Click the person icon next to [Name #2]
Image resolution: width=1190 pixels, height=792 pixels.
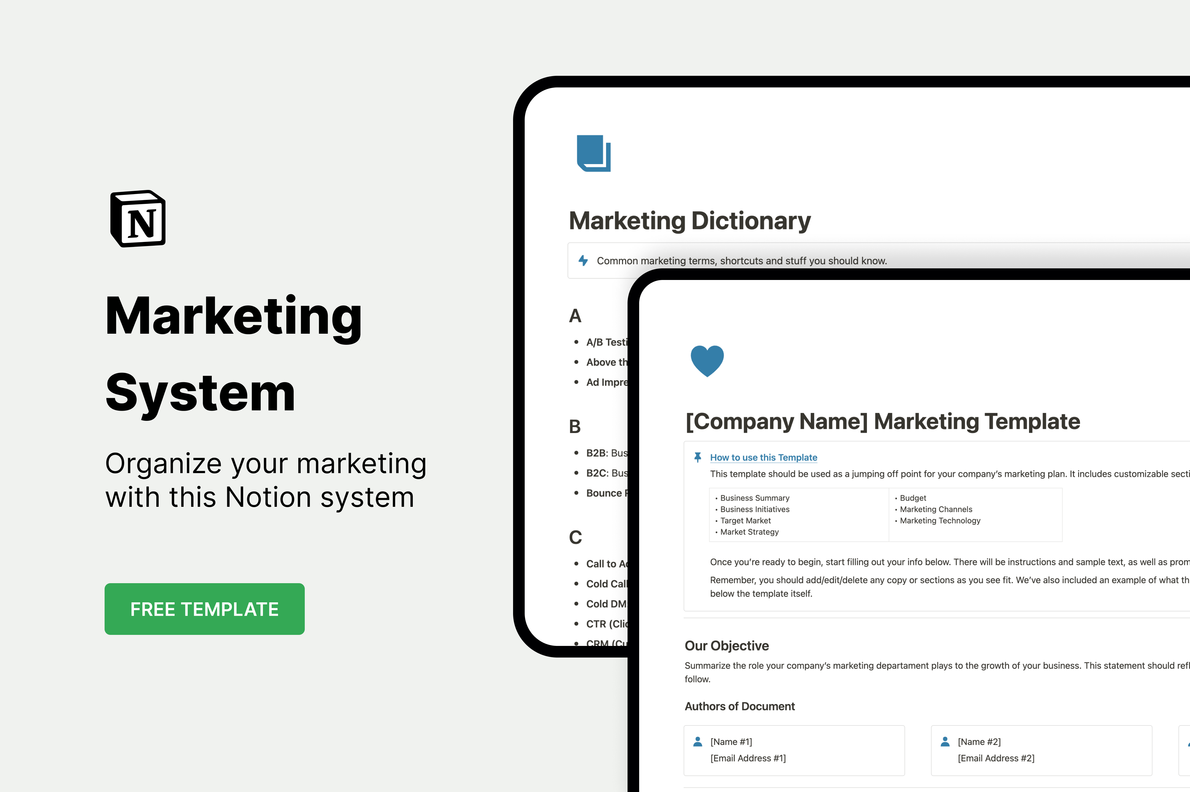(x=945, y=741)
